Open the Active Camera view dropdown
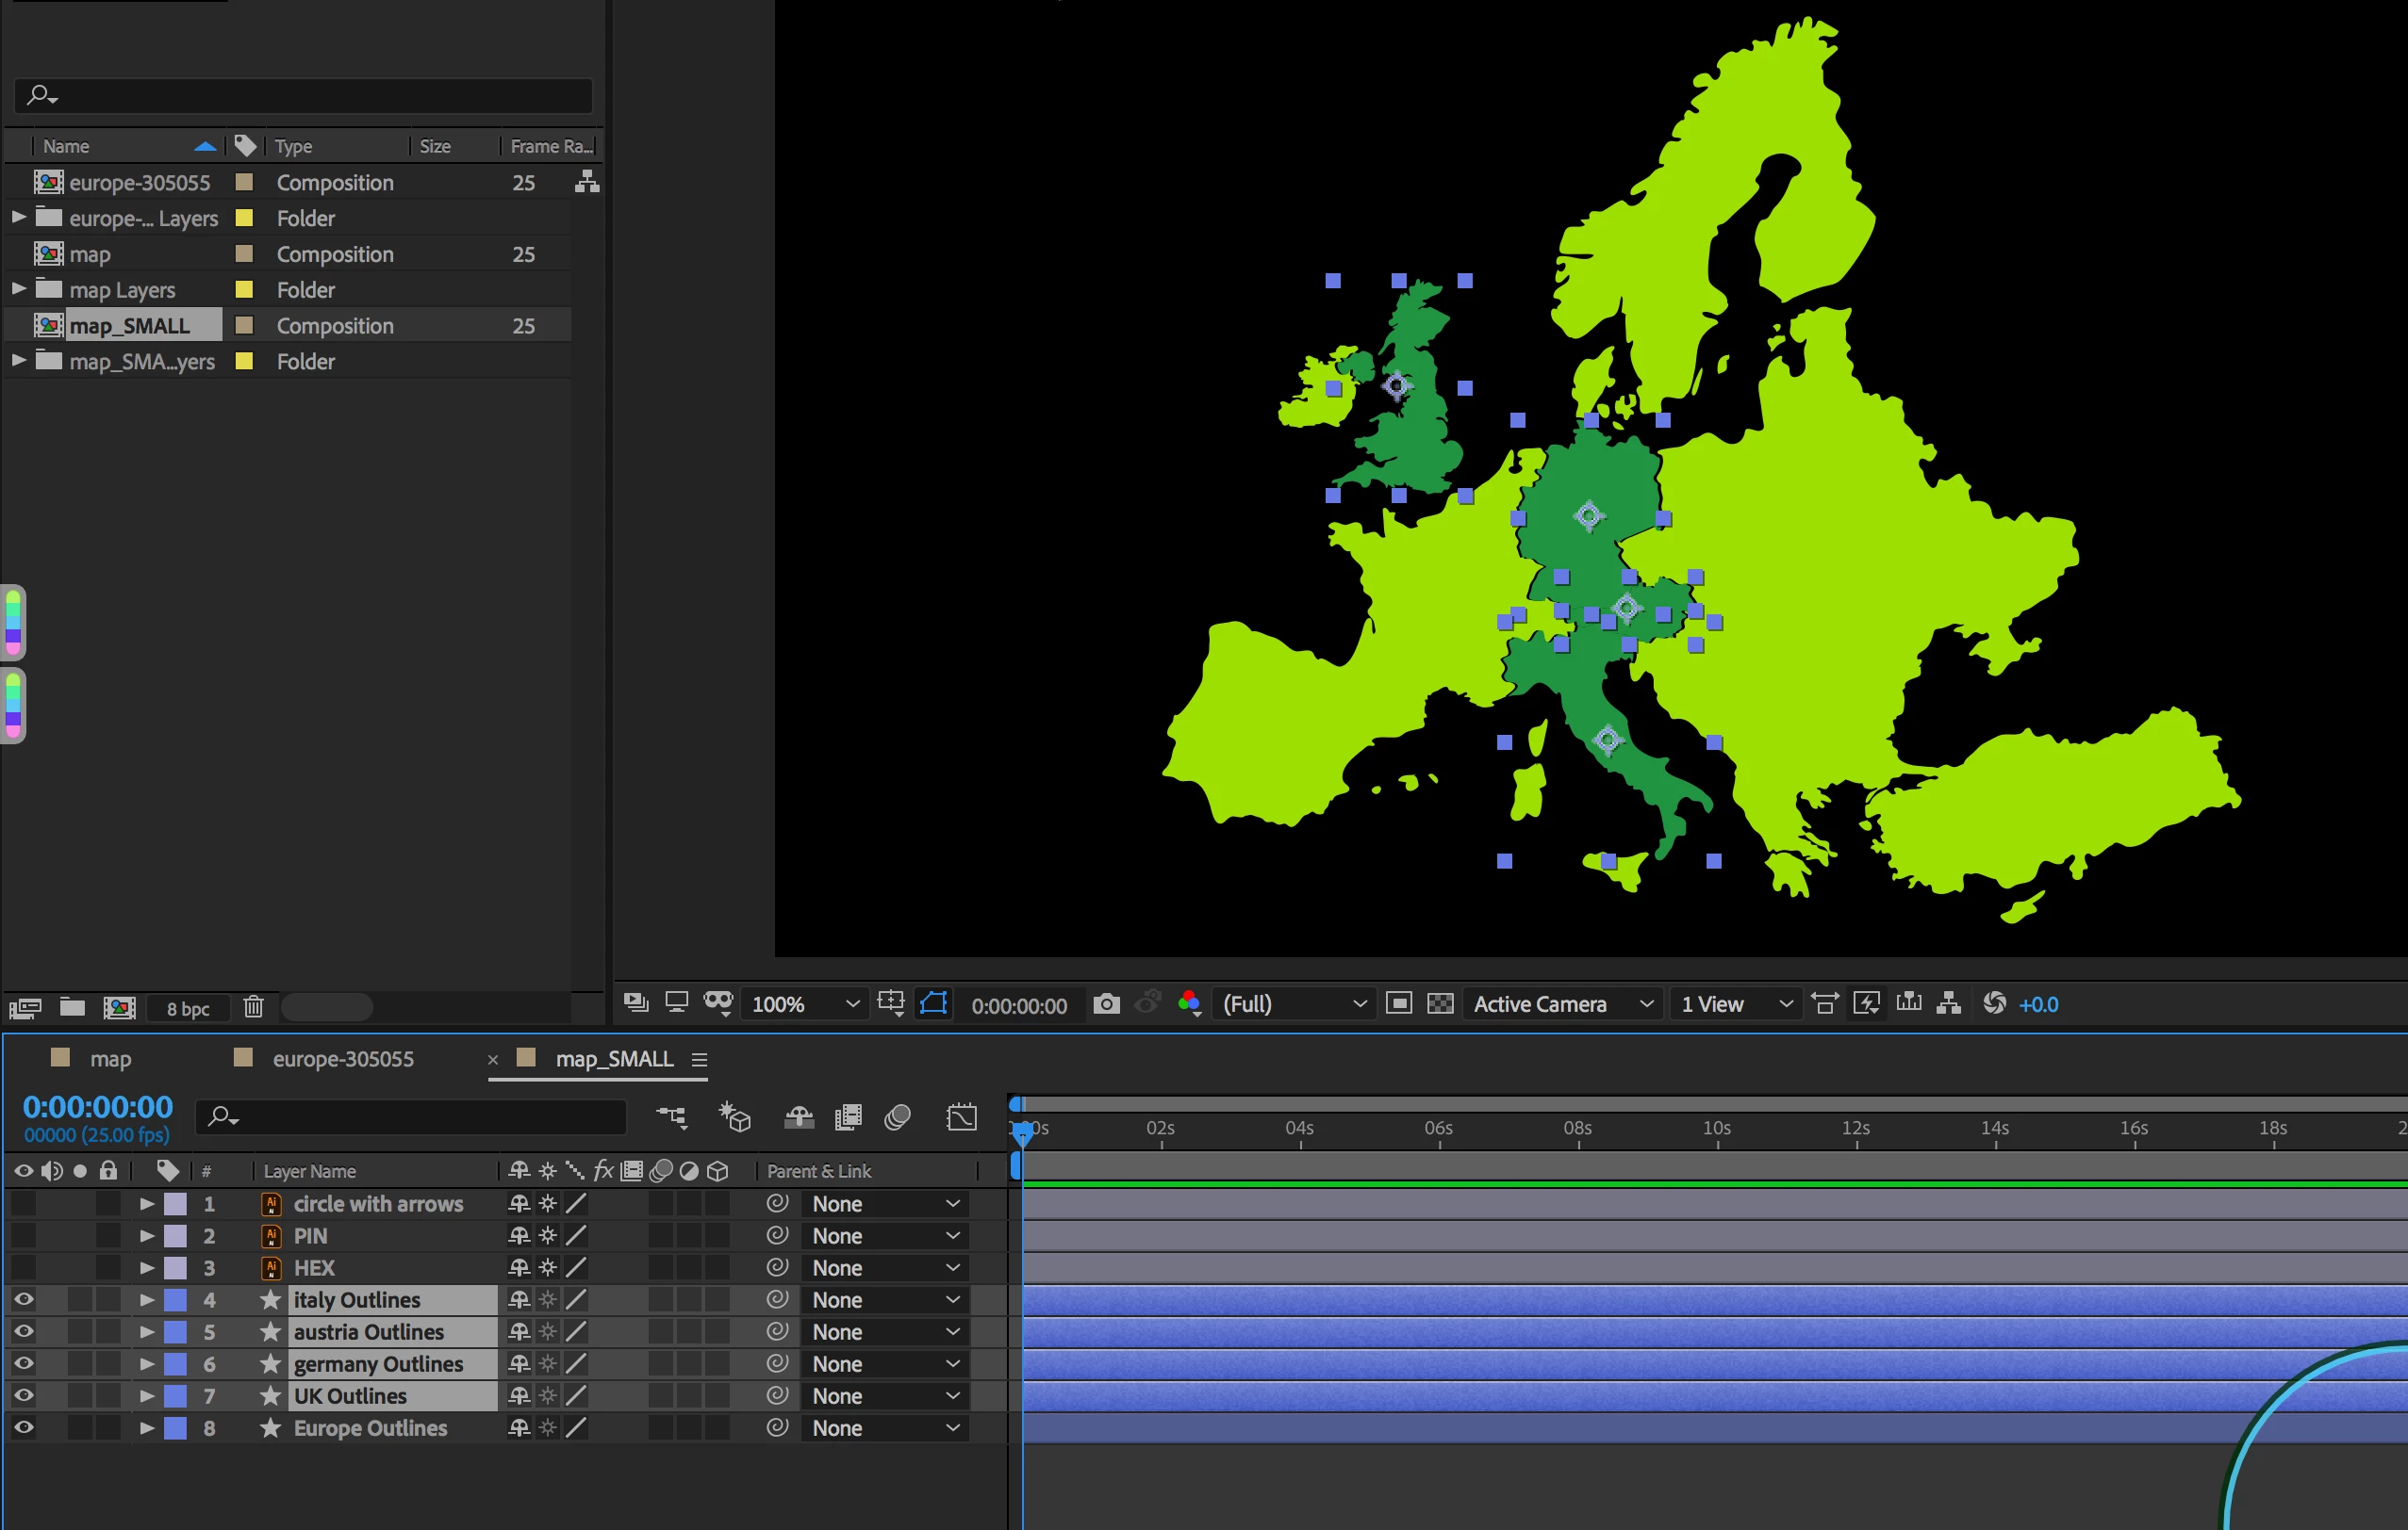2408x1530 pixels. click(1562, 1003)
